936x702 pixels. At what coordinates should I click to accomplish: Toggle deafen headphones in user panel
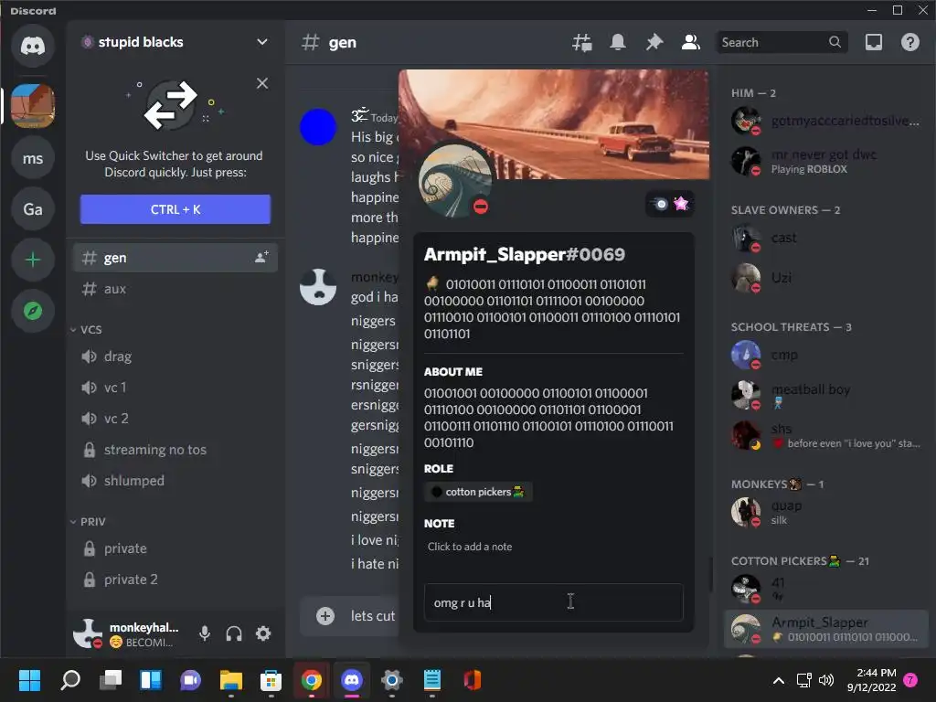click(234, 633)
